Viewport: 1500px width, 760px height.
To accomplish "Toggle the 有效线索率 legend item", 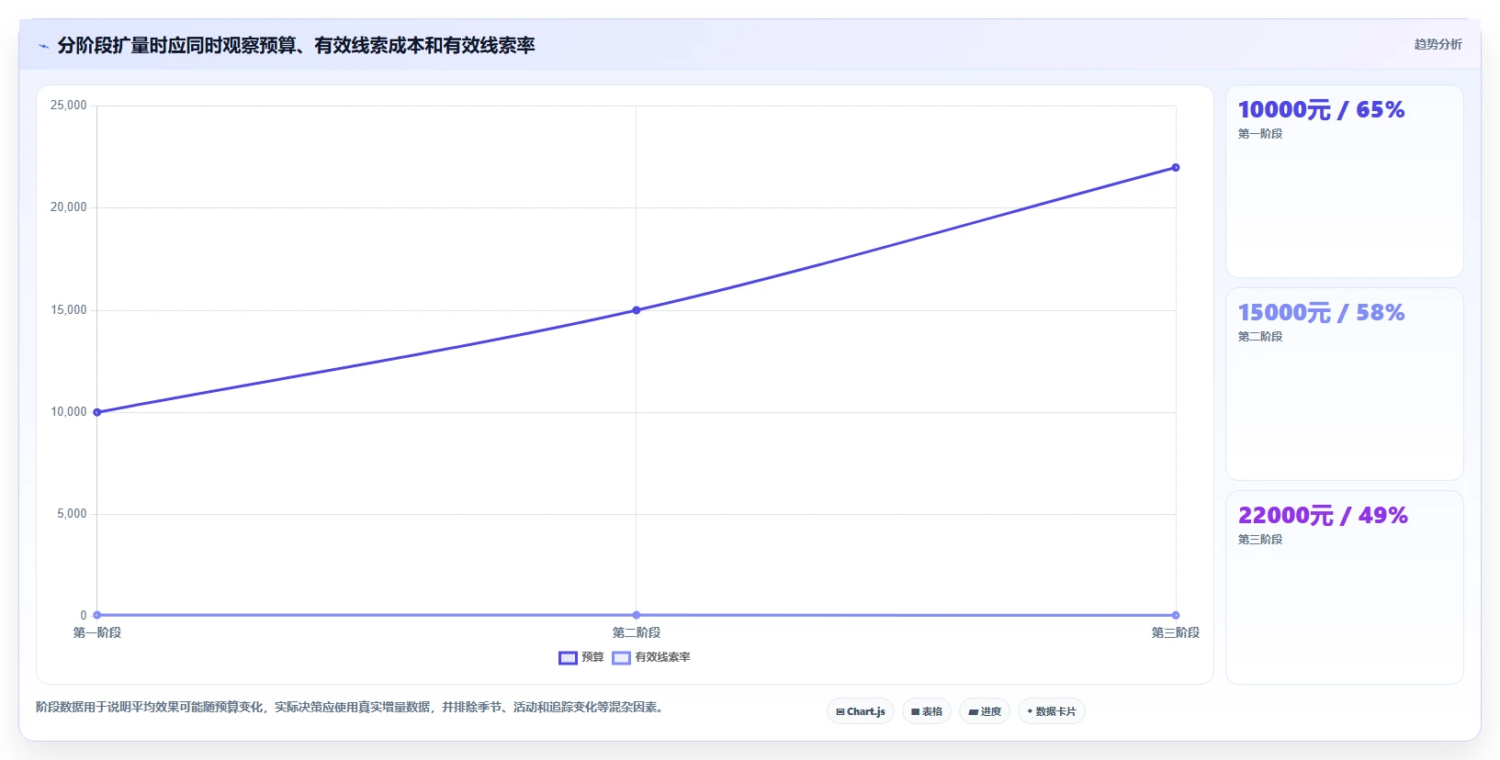I will [651, 657].
